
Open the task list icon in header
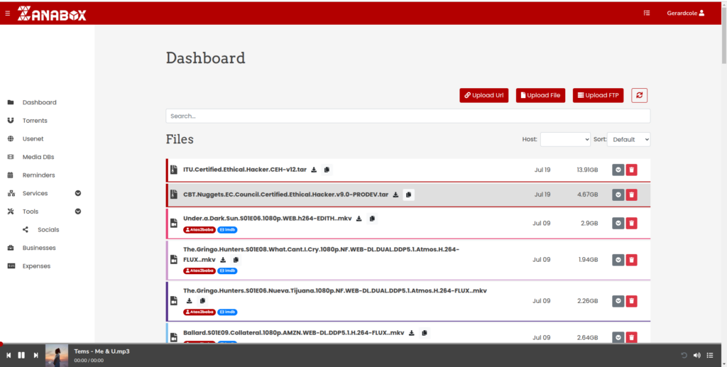coord(646,13)
